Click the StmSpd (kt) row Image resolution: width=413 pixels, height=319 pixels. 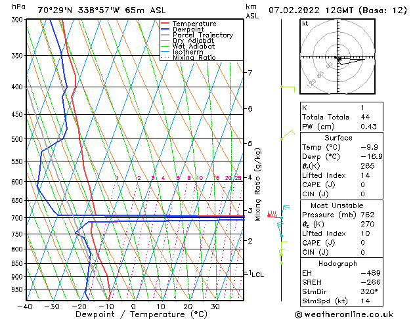coord(341,301)
